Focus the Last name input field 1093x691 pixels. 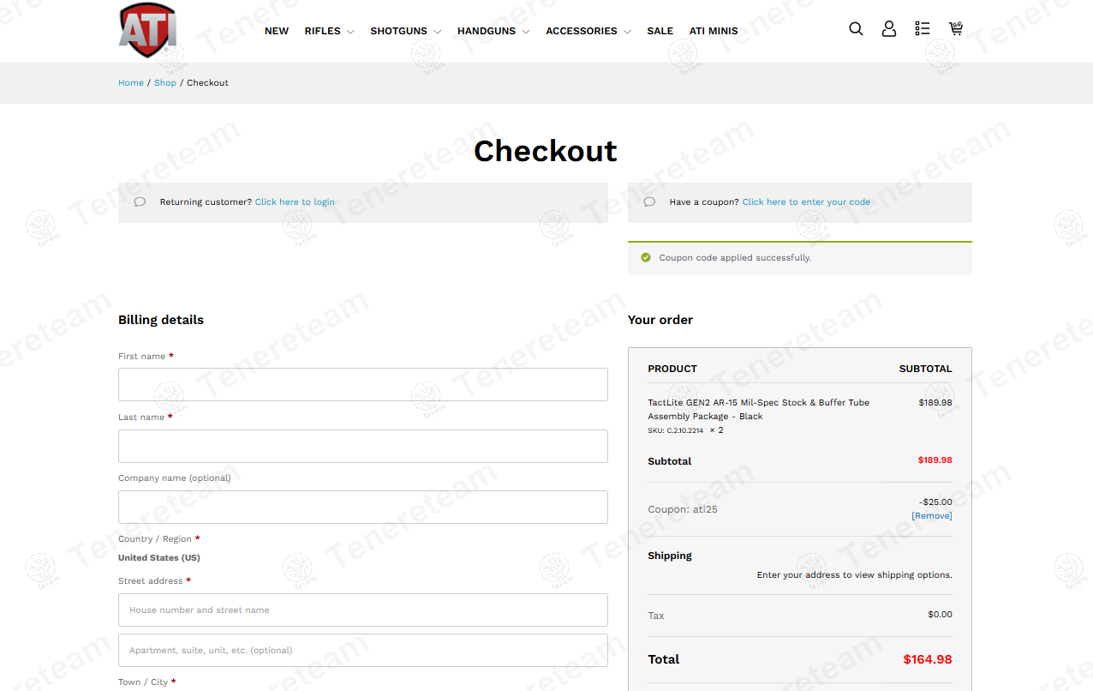[362, 447]
